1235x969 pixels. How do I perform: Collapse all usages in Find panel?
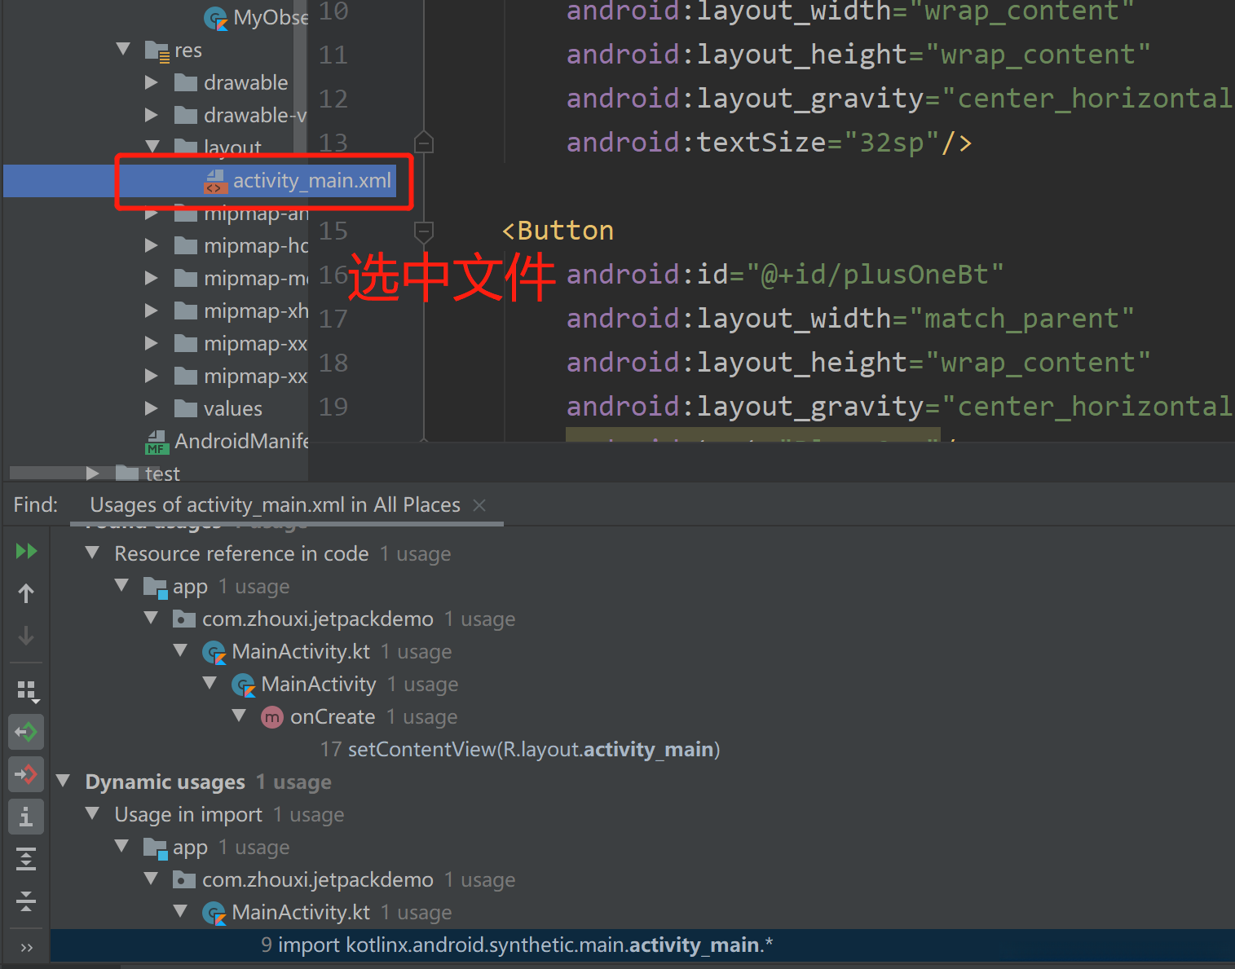[x=26, y=901]
